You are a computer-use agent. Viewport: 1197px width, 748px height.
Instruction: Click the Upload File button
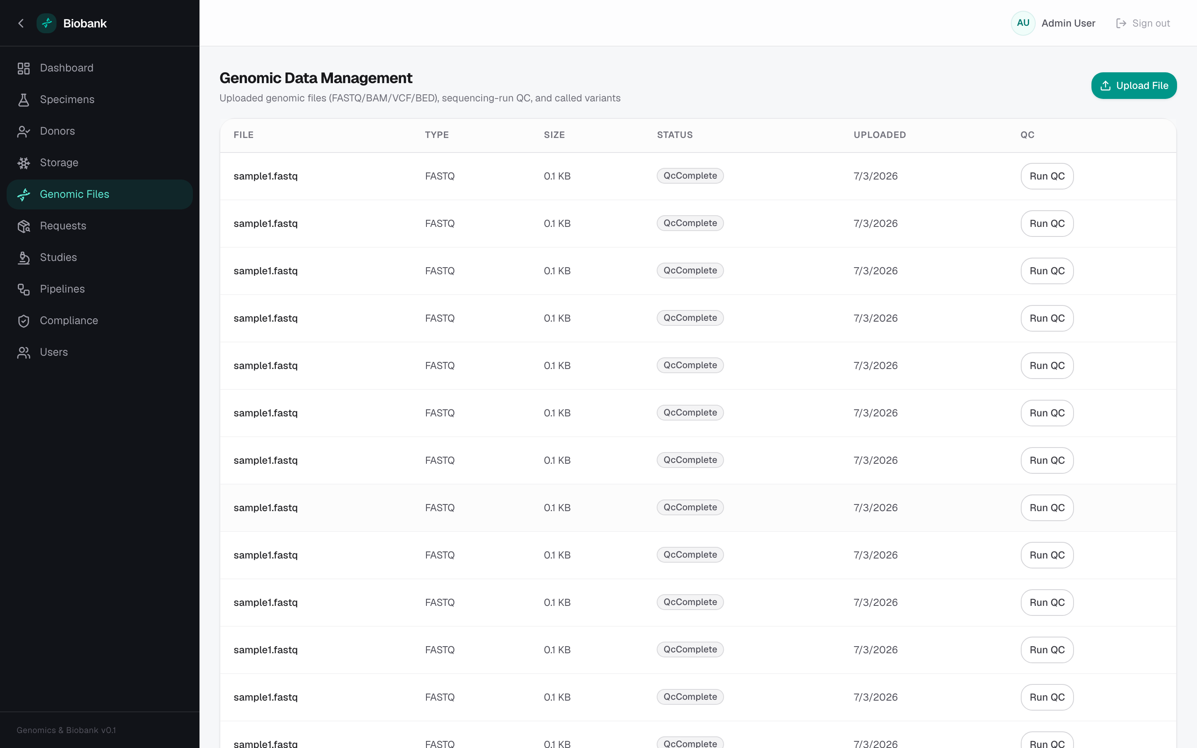[1134, 86]
